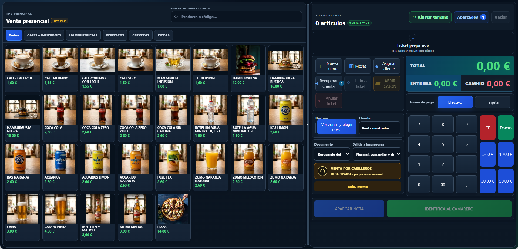
Task: Click the Aparcados count badge showing 1
Action: tap(483, 17)
